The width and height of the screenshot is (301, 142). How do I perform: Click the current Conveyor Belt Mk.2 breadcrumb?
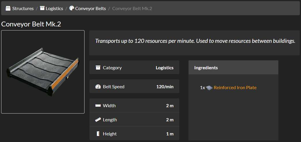pos(132,9)
